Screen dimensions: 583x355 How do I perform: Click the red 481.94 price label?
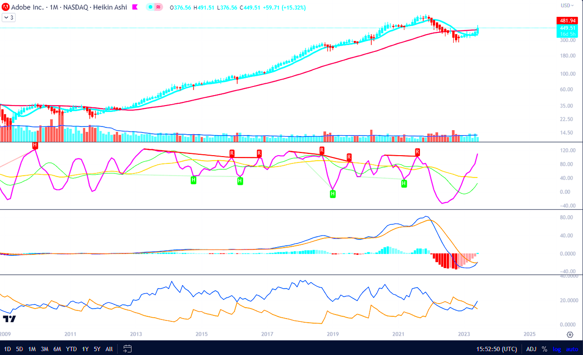click(x=566, y=20)
